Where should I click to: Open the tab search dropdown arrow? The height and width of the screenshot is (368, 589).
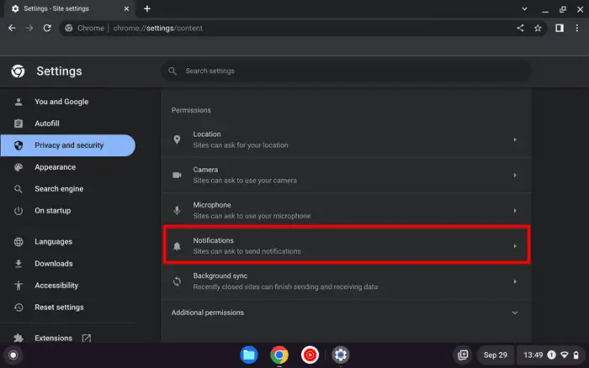coord(524,9)
